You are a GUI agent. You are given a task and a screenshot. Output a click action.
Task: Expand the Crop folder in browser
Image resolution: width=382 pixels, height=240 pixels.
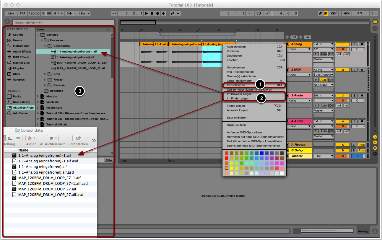tap(45, 74)
